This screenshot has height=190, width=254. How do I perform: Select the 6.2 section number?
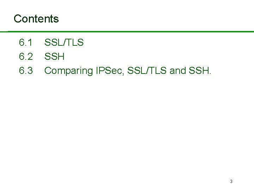coord(26,57)
